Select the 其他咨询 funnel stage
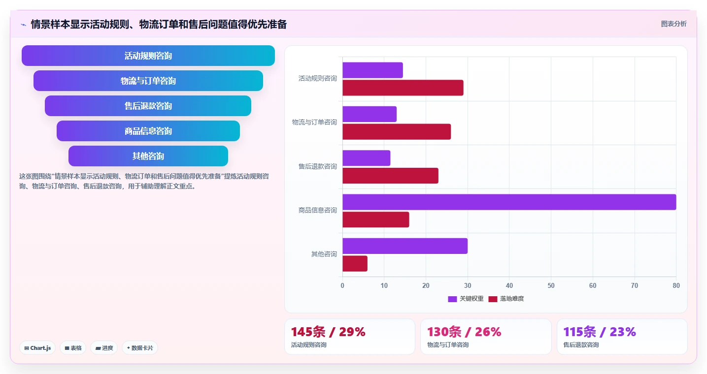 pyautogui.click(x=148, y=156)
